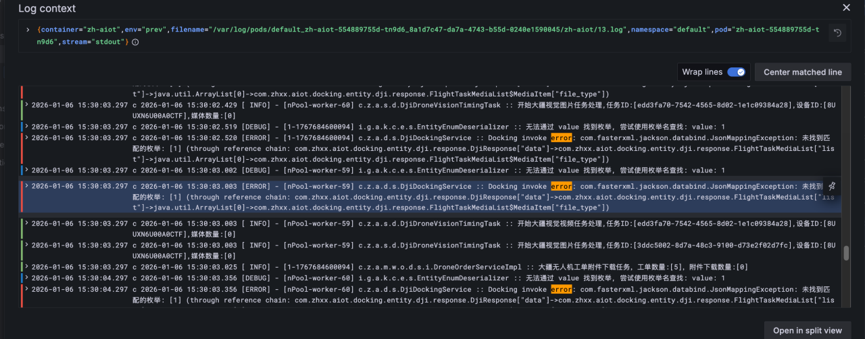Viewport: 865px width, 339px height.
Task: Expand the 15:30:03.356 DEBUG log row
Action: tap(26, 278)
